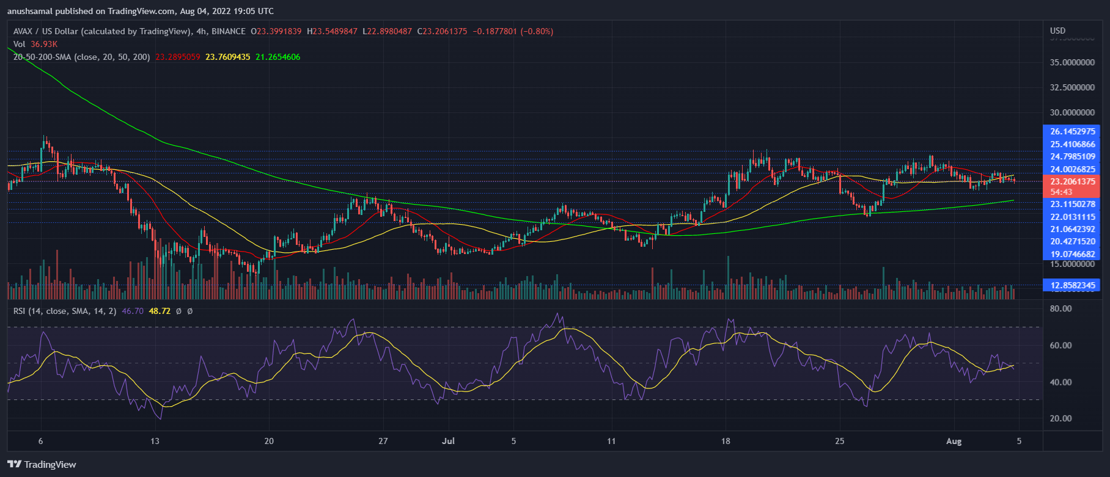Select the blue 26.1452975 price level label
The image size is (1110, 477).
click(x=1072, y=131)
